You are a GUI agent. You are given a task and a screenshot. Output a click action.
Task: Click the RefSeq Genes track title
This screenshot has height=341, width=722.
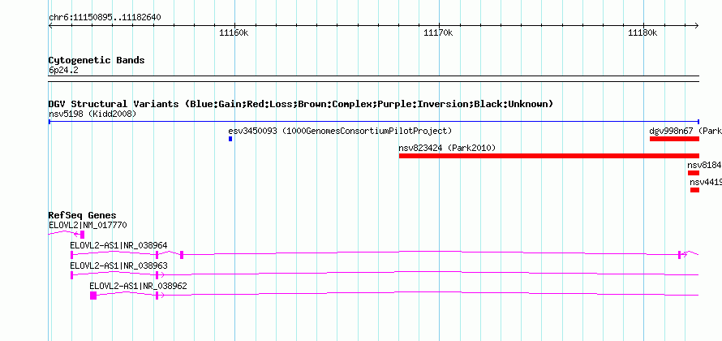point(83,215)
